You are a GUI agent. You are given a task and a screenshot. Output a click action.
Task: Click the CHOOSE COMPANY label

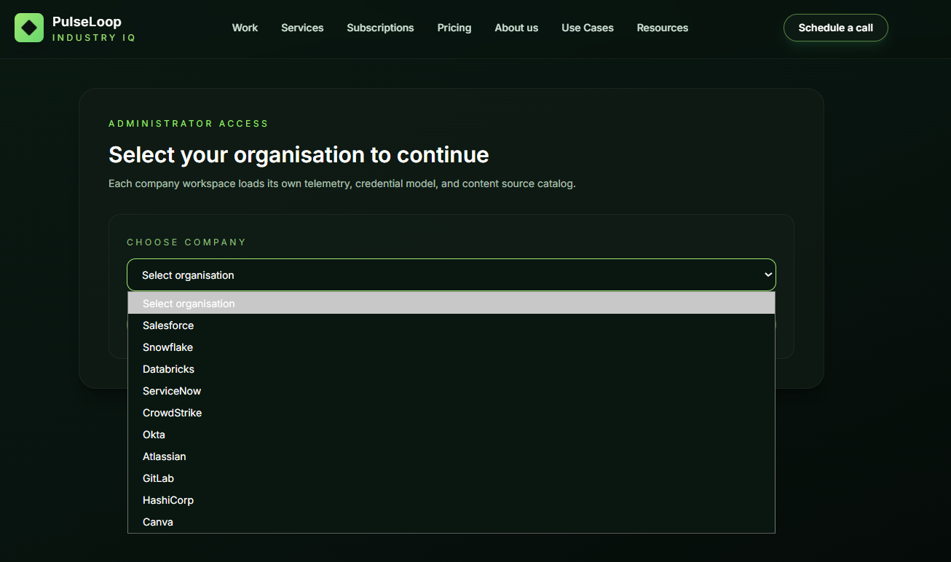[186, 242]
